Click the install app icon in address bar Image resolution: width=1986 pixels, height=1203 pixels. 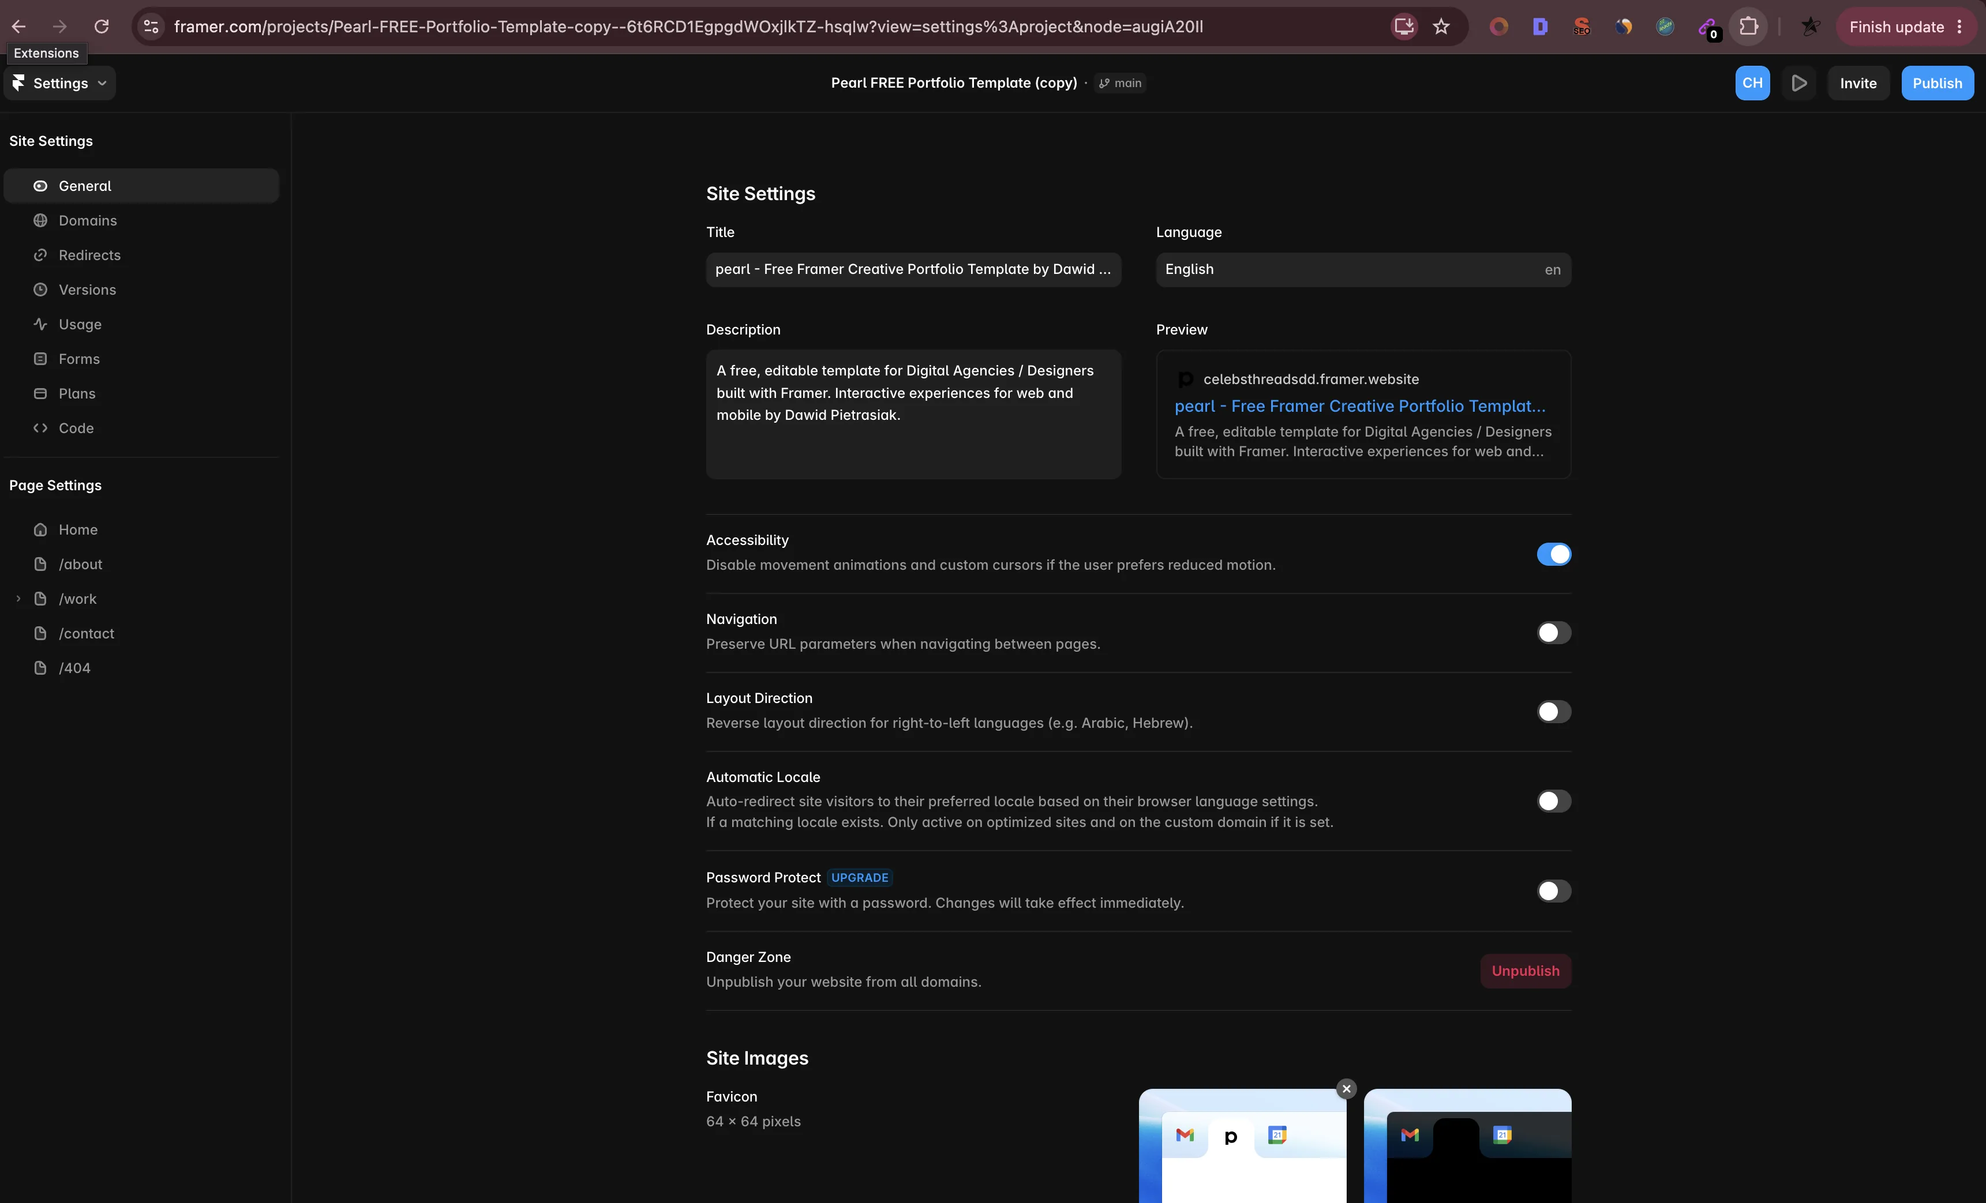pyautogui.click(x=1404, y=27)
